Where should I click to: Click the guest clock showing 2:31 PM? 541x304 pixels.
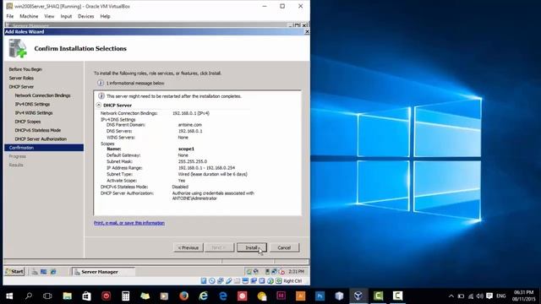297,272
